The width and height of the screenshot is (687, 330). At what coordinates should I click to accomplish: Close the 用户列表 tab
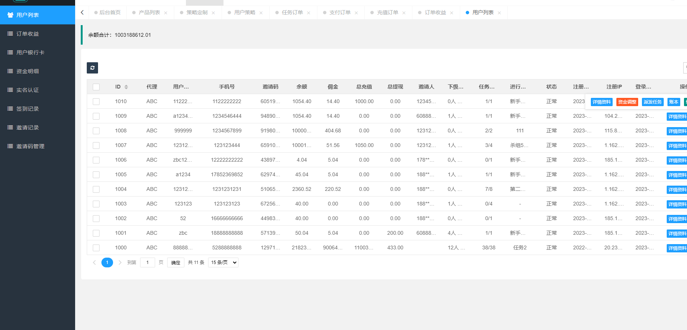click(500, 13)
